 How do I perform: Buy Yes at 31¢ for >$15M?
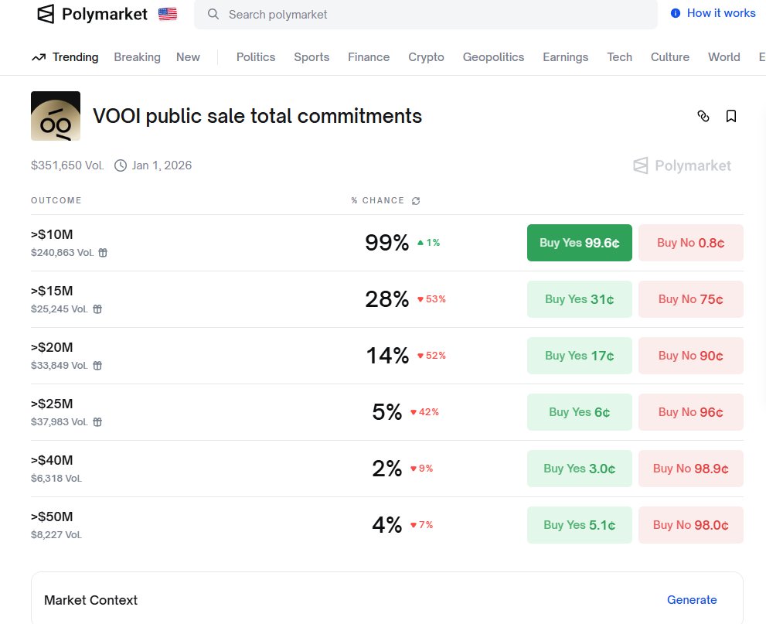580,299
